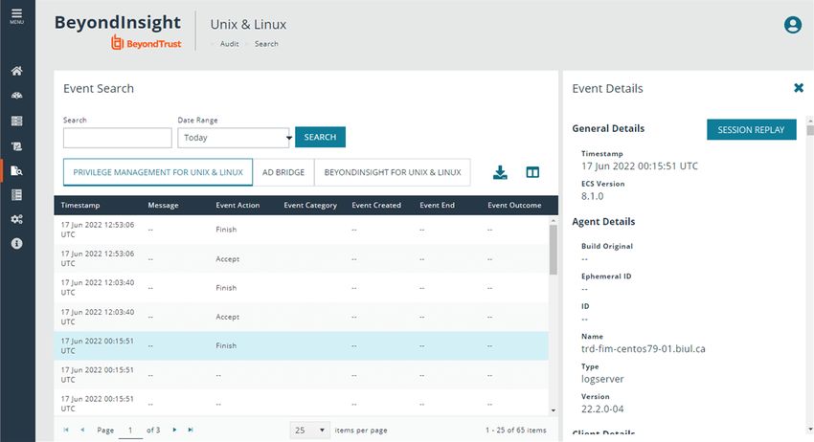Screen dimensions: 814x442
Task: Open the audit search sidebar icon
Action: pos(16,170)
